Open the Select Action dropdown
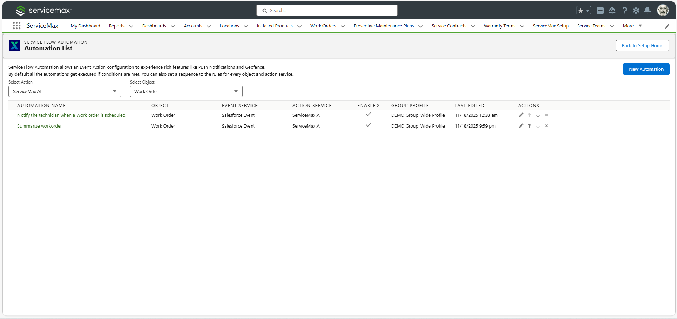This screenshot has height=319, width=677. tap(65, 91)
